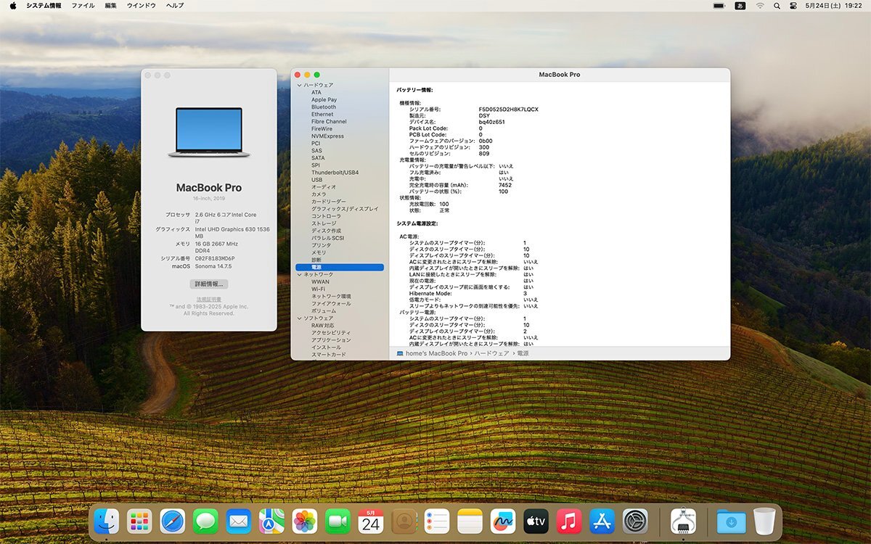The height and width of the screenshot is (544, 871).
Task: Select Bluetooth in the sidebar
Action: 324,107
